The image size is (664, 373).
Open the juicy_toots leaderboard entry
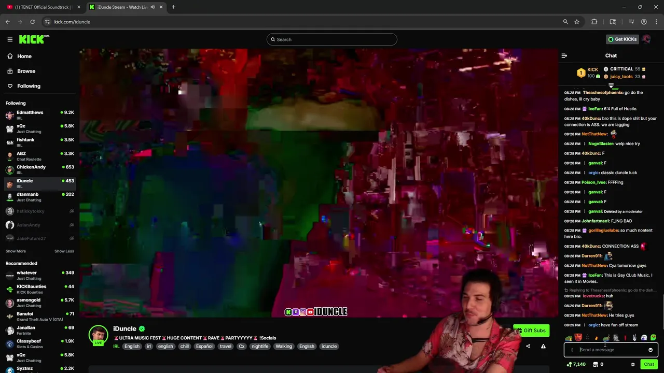[625, 77]
